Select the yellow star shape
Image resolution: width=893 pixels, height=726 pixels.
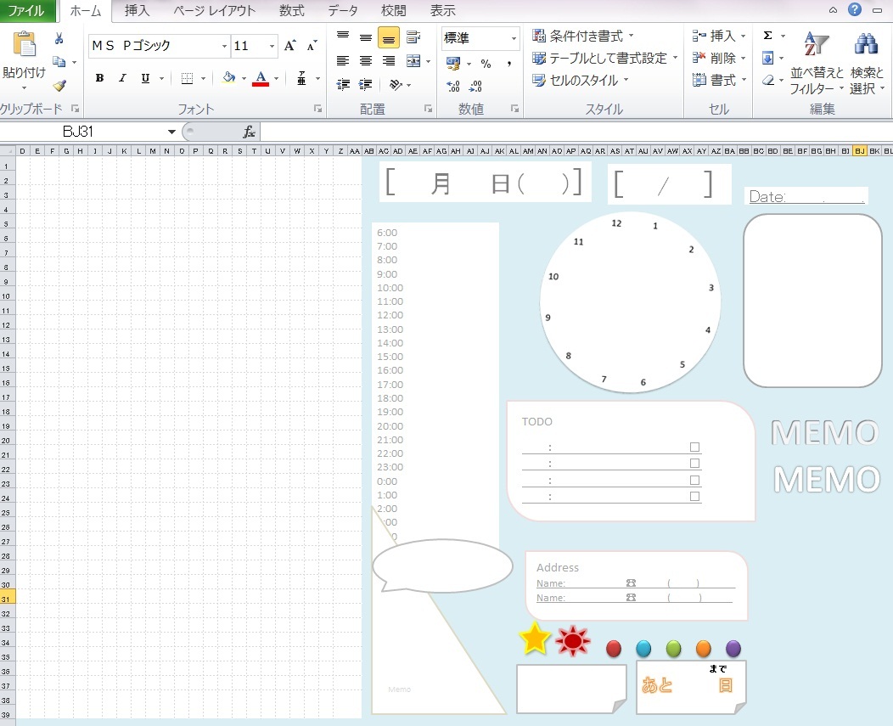tap(535, 639)
